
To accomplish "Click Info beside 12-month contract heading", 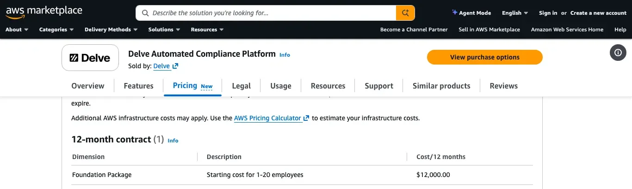I will coord(173,141).
